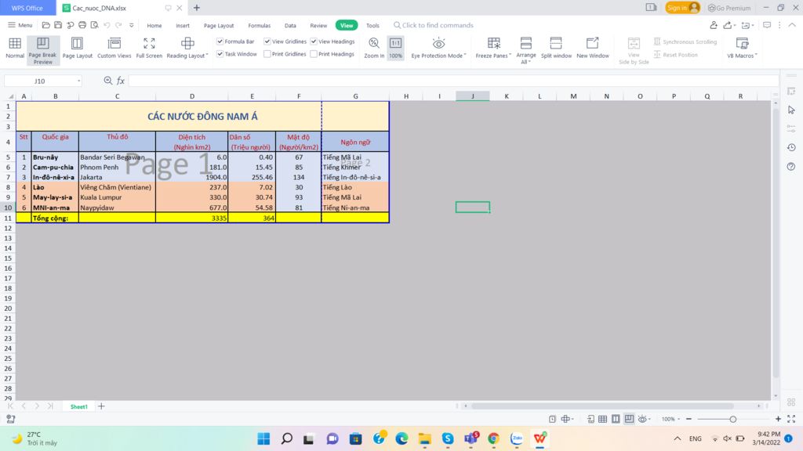Open the Review tab
Image resolution: width=803 pixels, height=451 pixels.
click(x=318, y=26)
